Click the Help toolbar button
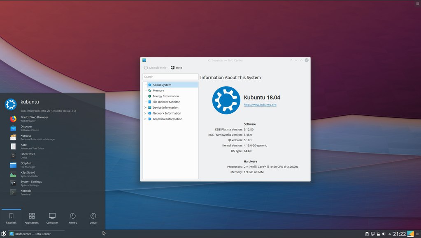 point(177,68)
